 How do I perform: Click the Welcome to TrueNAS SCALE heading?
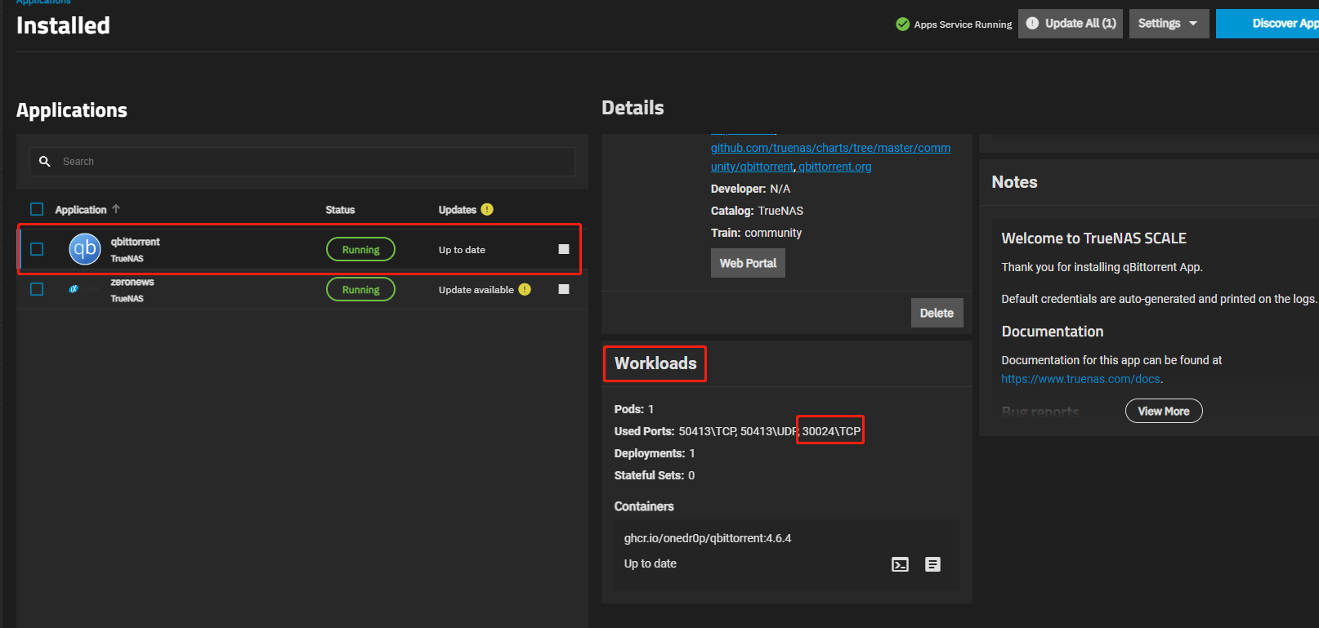coord(1093,238)
